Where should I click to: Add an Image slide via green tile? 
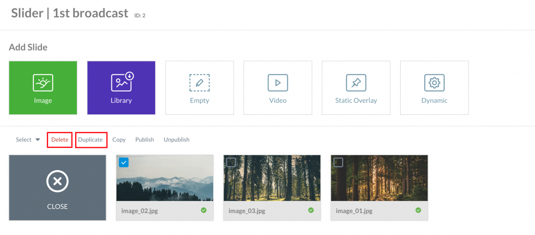click(43, 88)
